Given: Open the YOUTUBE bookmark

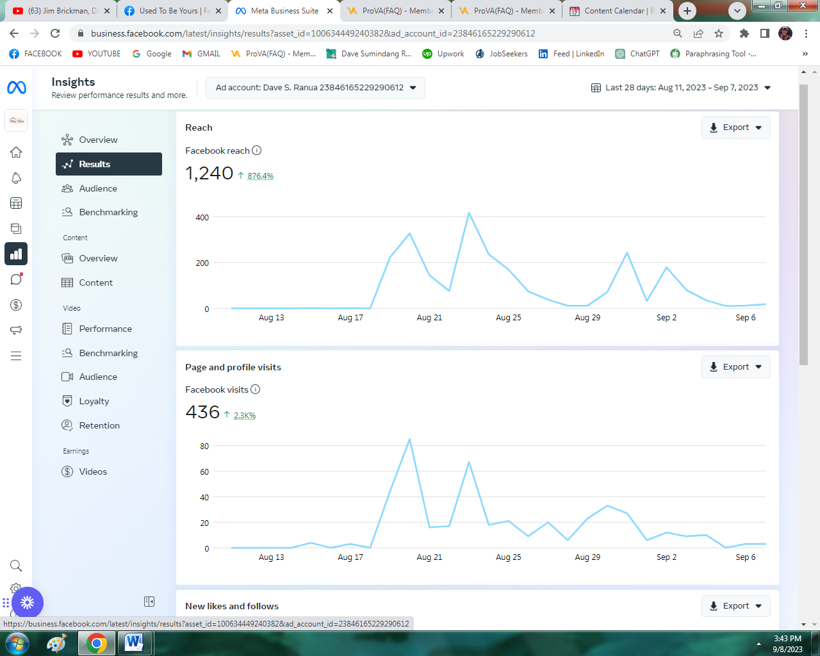Looking at the screenshot, I should [97, 54].
